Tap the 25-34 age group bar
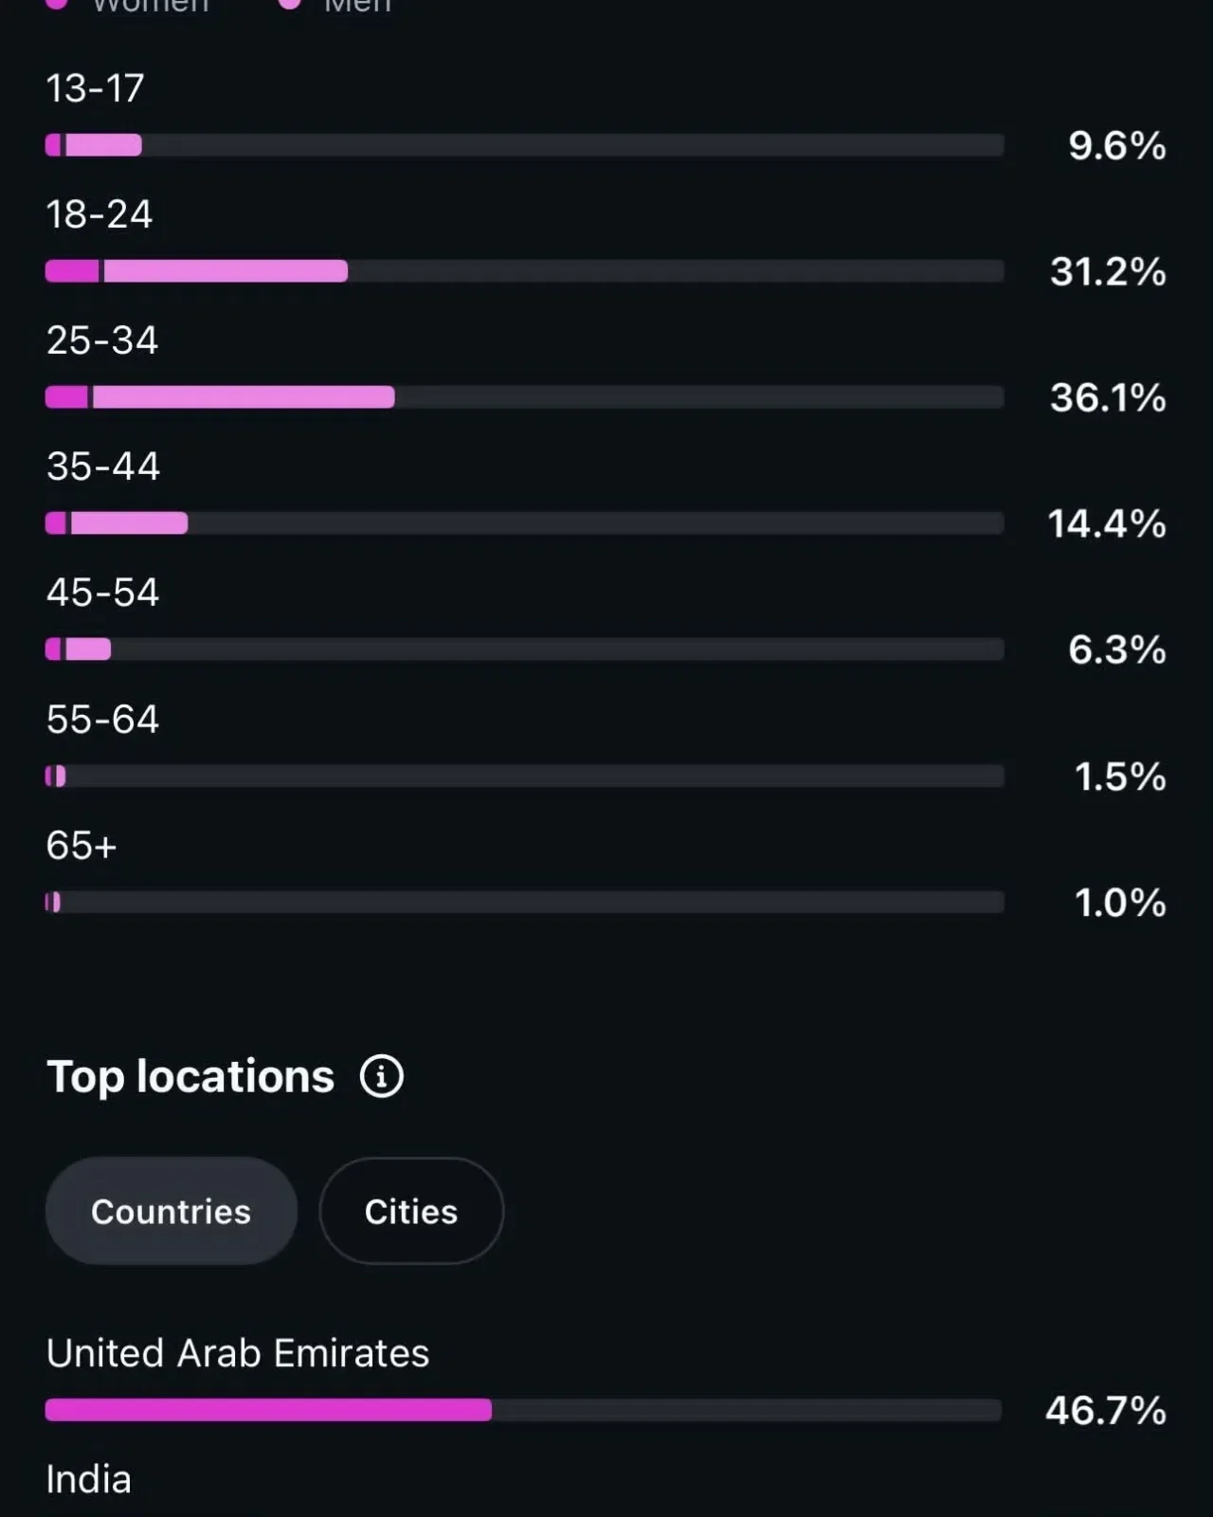 click(x=524, y=397)
